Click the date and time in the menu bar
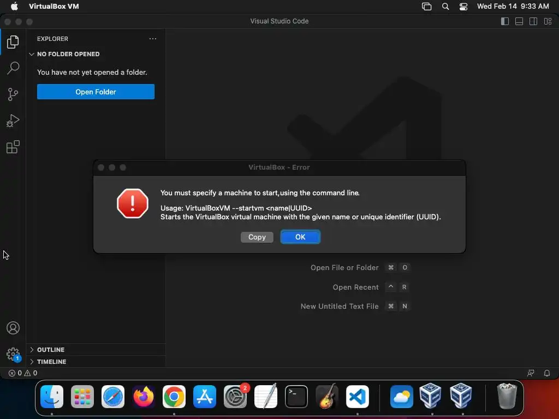The image size is (559, 419). [x=513, y=6]
